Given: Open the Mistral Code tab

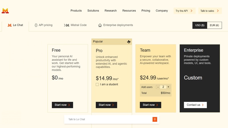Looking at the screenshot, I should tap(76, 25).
